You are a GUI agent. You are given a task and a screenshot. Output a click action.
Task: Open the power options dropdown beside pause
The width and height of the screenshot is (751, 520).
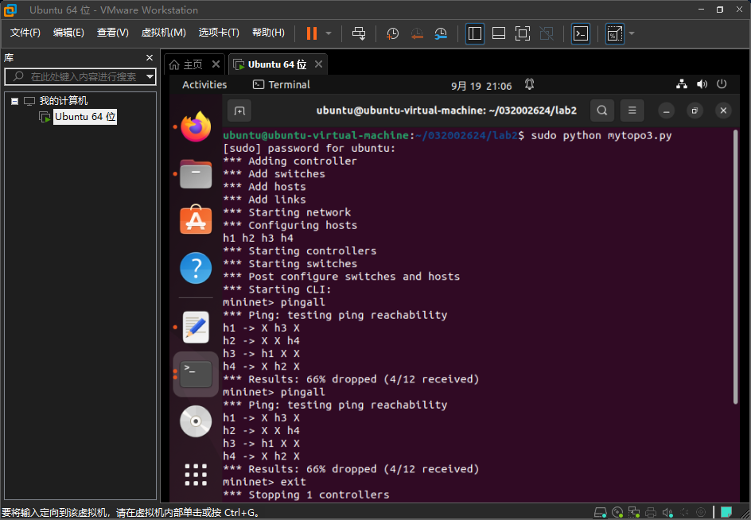329,33
